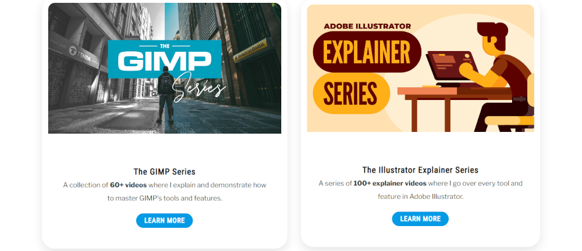This screenshot has height=251, width=582.
Task: Click the bold '60+ videos' text
Action: click(x=129, y=185)
